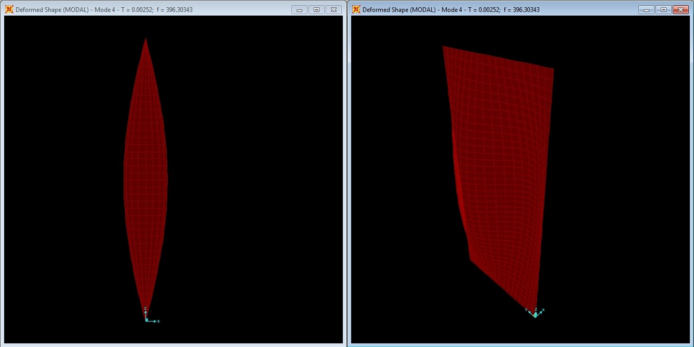Pick the top-left corner of the right mesh
Screen dimensions: 694x347
(443, 46)
